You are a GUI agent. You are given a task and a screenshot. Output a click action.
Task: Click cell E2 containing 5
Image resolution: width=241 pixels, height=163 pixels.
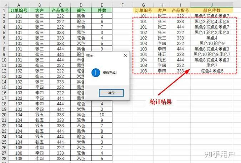pos(102,16)
